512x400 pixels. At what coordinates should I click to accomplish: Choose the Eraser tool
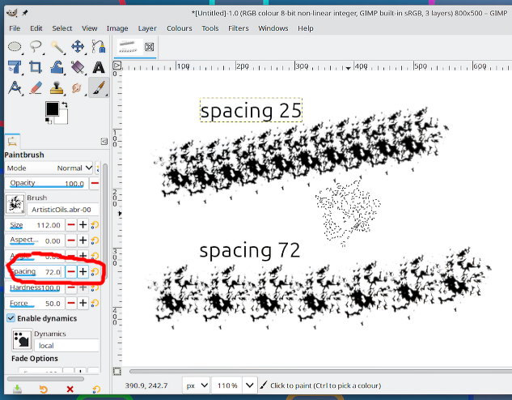[36, 88]
